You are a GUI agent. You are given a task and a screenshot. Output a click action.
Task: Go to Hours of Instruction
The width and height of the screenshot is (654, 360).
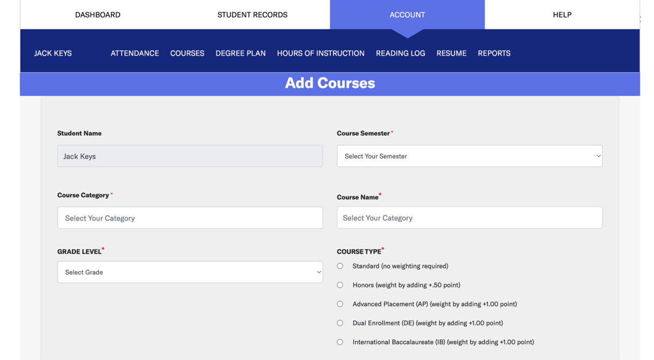coord(320,53)
